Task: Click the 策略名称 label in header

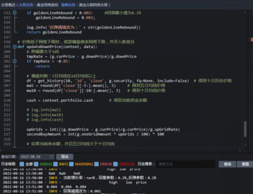Action: (x=68, y=5)
